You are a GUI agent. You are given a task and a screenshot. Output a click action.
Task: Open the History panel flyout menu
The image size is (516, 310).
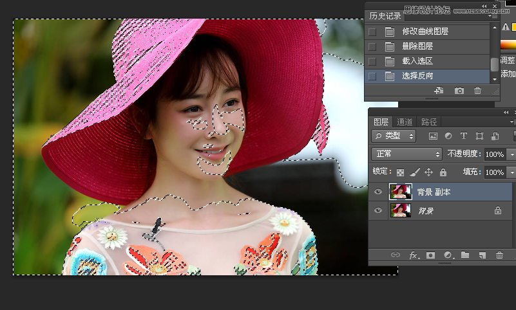494,16
